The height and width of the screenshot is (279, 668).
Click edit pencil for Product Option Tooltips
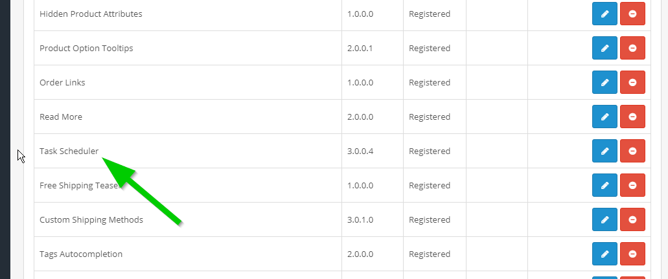[x=605, y=48]
